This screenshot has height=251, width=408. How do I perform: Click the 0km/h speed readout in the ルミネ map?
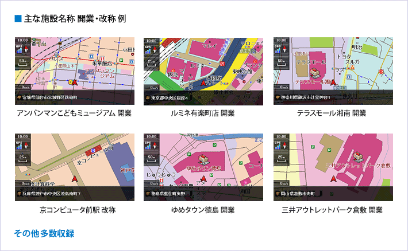click(x=154, y=88)
